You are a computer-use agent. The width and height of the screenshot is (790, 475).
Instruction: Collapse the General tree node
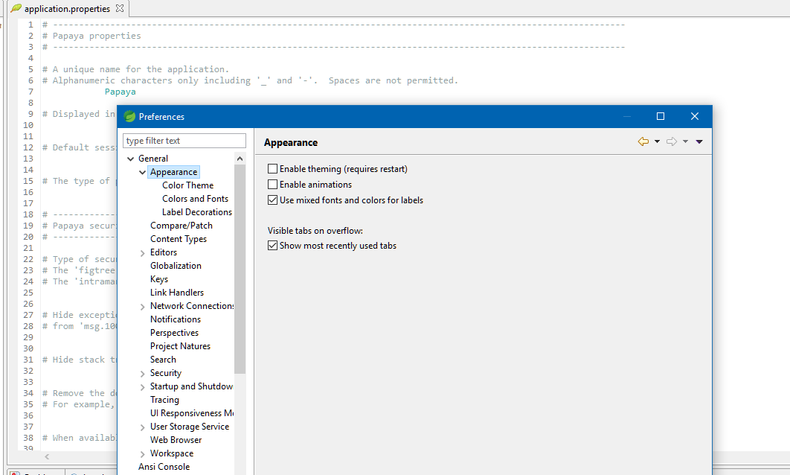click(x=130, y=159)
